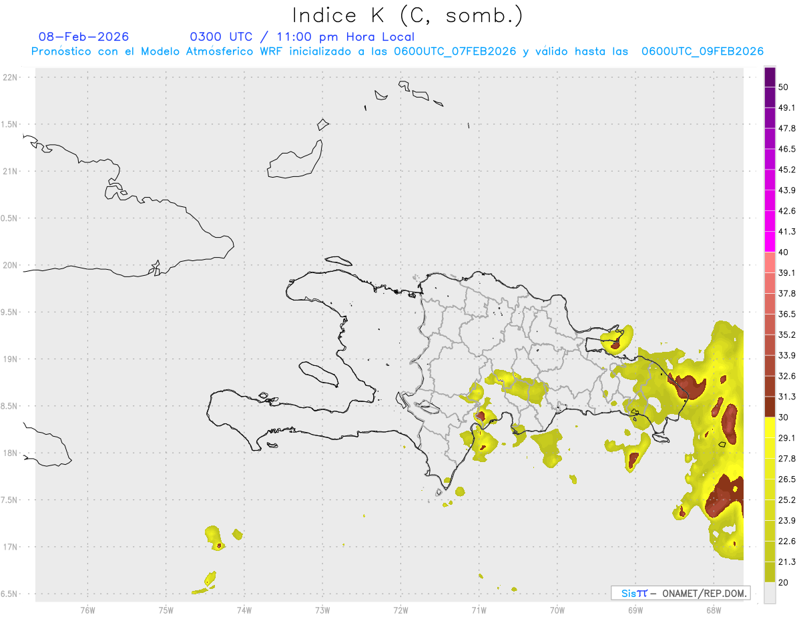The width and height of the screenshot is (801, 619).
Task: Click the colorbar value "32.6"
Action: (x=787, y=376)
